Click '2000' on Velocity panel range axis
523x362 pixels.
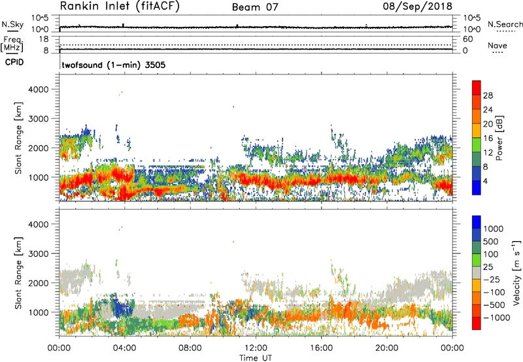tap(38, 283)
